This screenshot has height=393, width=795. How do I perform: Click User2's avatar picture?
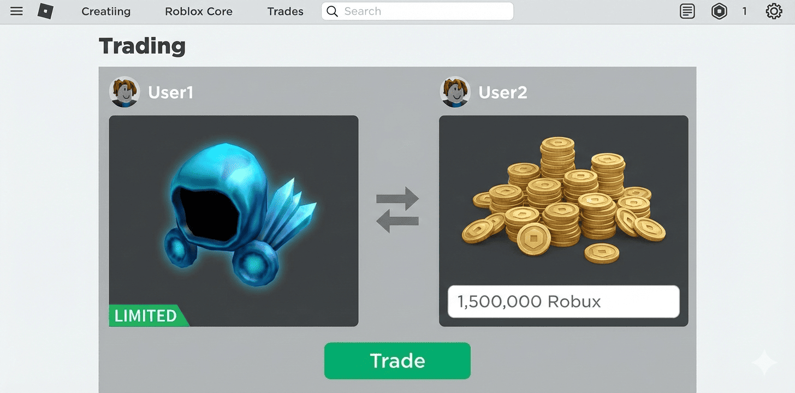455,92
